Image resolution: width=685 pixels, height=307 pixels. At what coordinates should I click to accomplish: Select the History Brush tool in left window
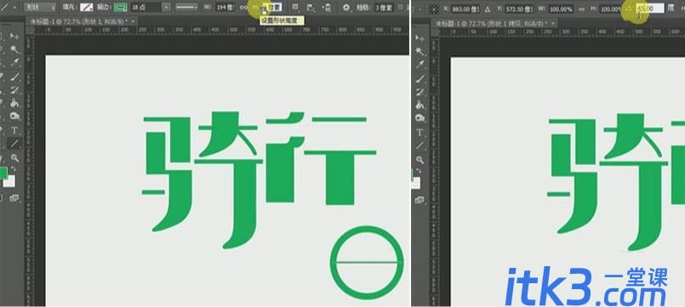(14, 90)
